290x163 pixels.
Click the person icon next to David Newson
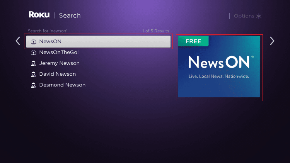tap(34, 74)
